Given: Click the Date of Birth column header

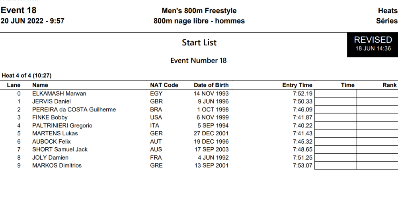Looking at the screenshot, I should pos(211,85).
